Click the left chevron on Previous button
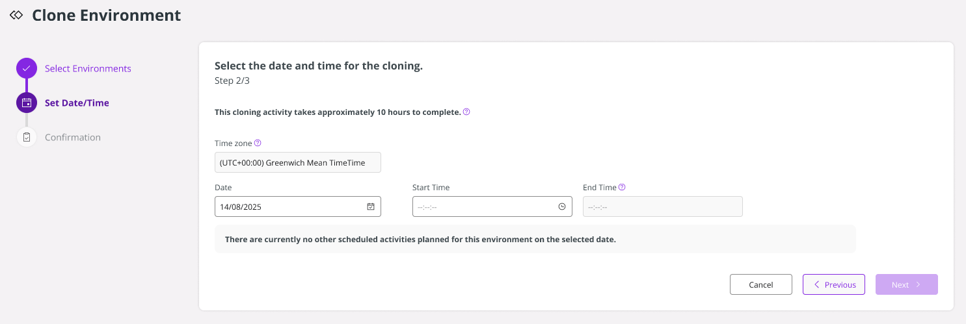The height and width of the screenshot is (324, 966). pos(816,284)
